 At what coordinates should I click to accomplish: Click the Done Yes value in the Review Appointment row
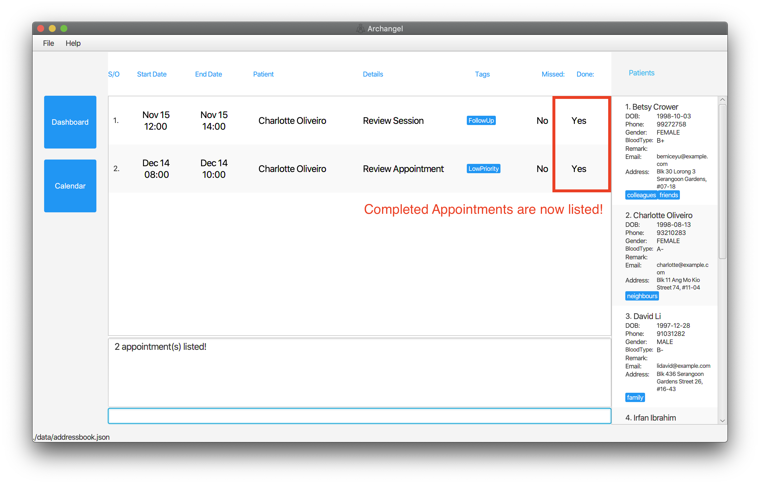[x=579, y=169]
